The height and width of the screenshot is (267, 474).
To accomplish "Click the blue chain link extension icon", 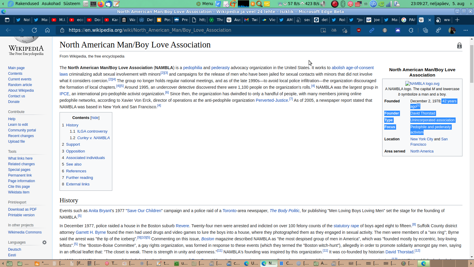I will coord(372,30).
